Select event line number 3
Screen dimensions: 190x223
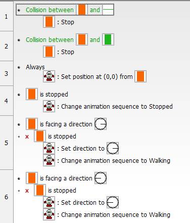click(7, 73)
